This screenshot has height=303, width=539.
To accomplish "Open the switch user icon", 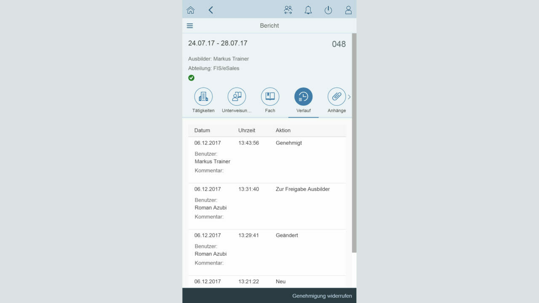I will [x=288, y=10].
